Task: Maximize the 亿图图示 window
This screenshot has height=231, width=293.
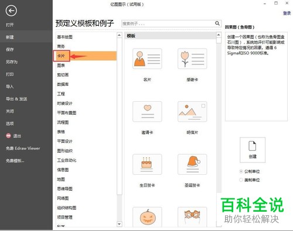Action: point(276,3)
